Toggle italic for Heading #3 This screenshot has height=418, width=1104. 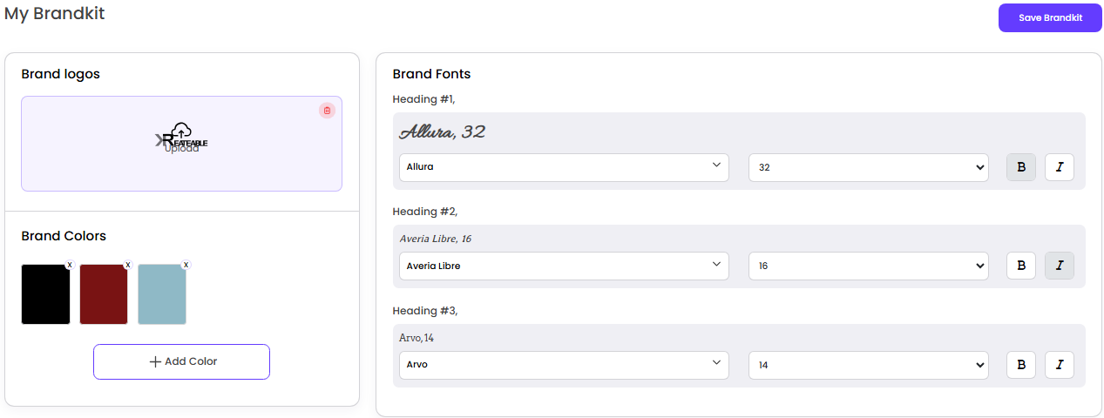(x=1059, y=365)
